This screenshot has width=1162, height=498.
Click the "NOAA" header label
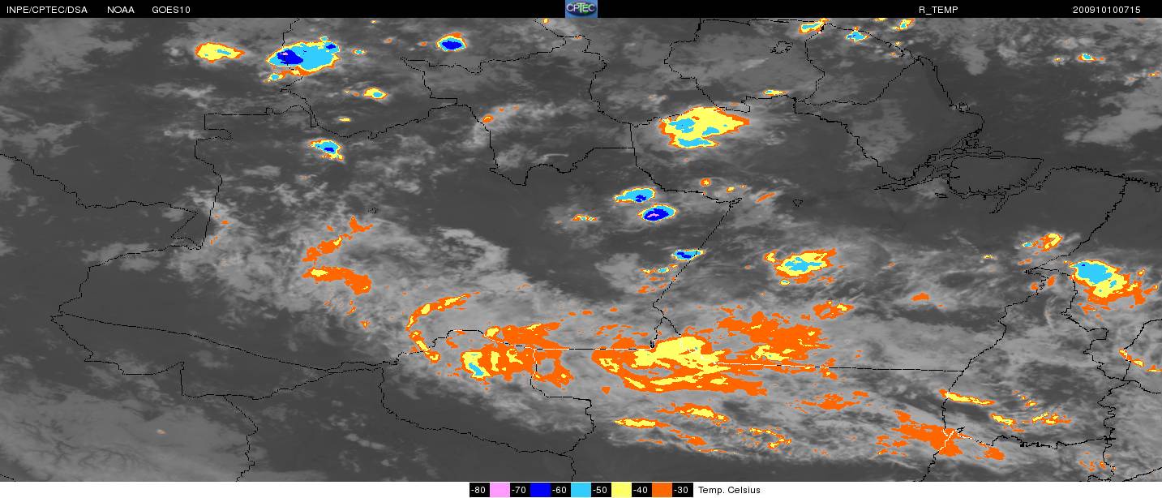point(120,9)
